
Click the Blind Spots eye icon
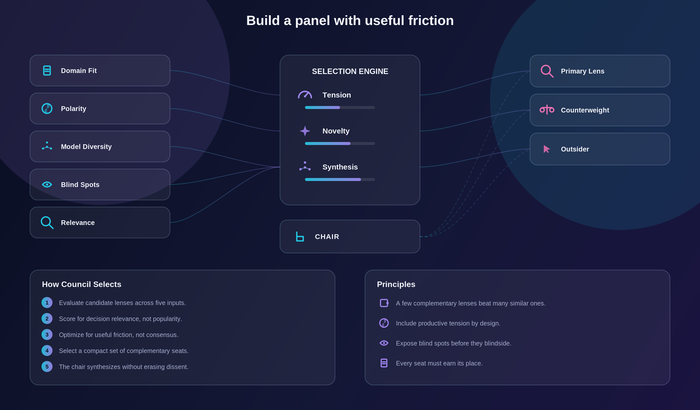[x=47, y=184]
